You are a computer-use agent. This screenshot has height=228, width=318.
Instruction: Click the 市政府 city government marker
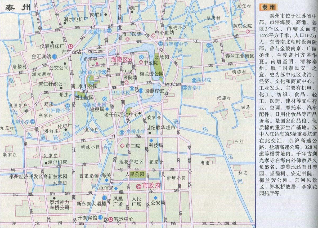(138, 194)
